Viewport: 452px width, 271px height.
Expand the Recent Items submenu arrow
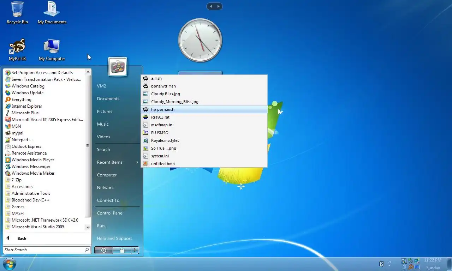tap(137, 162)
